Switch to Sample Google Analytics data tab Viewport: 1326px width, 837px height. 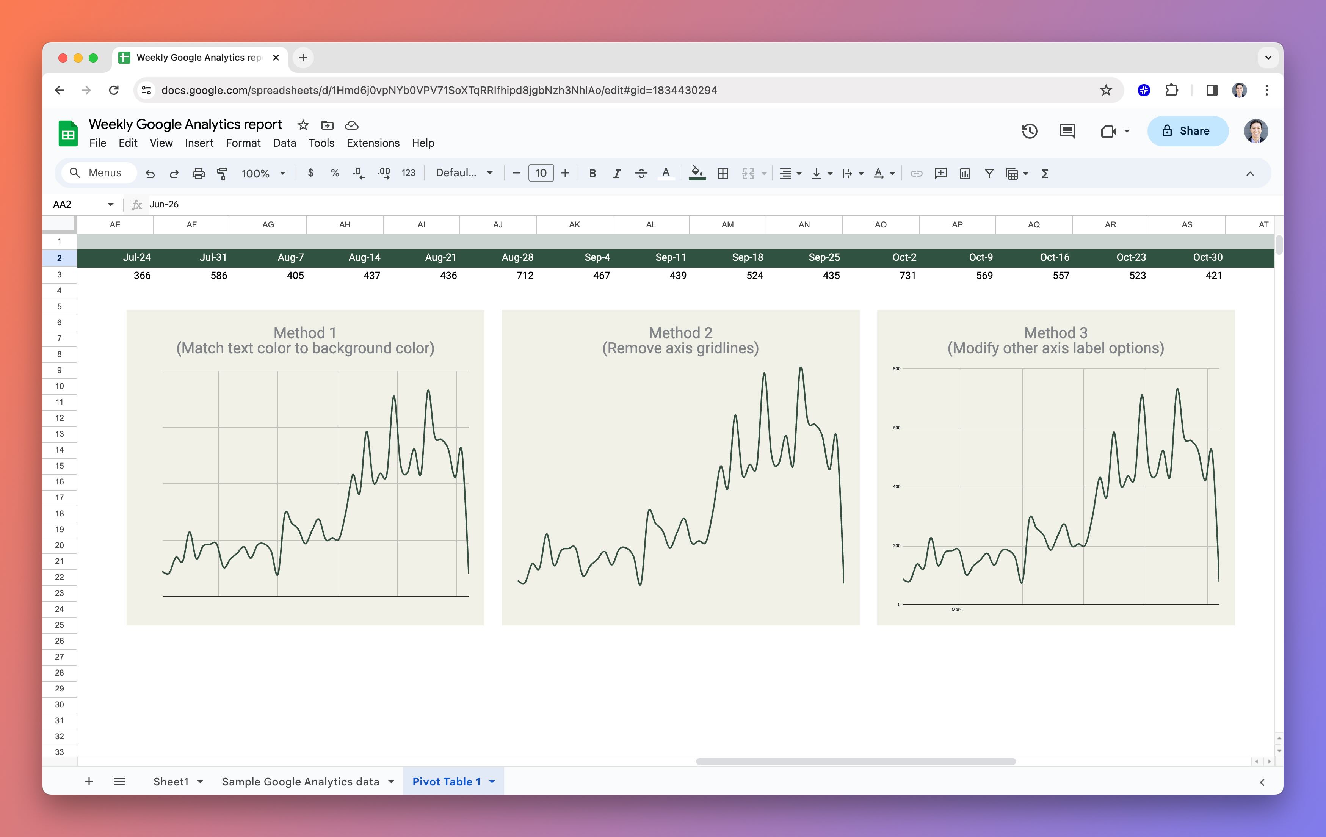pyautogui.click(x=300, y=781)
